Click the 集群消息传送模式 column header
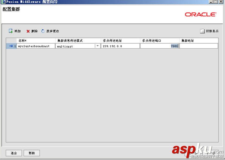Screen dimensions: 225x160 point(78,40)
